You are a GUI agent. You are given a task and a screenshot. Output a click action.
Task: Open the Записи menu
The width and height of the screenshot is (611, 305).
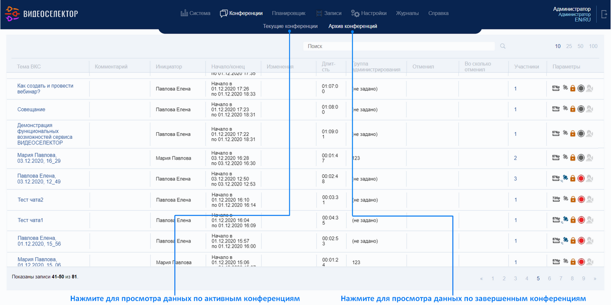point(328,13)
